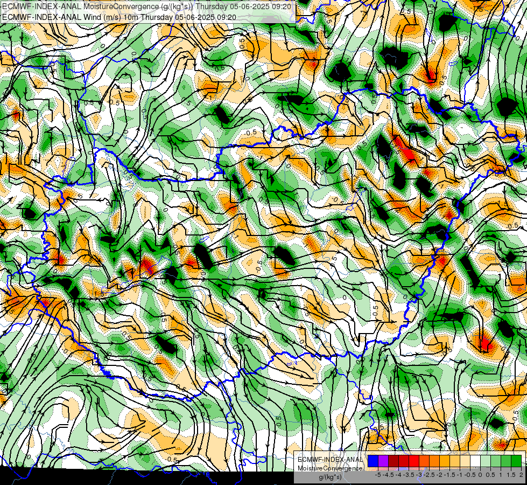Click the '-1.5' legend tick label
Image resolution: width=527 pixels, height=485 pixels.
(450, 475)
